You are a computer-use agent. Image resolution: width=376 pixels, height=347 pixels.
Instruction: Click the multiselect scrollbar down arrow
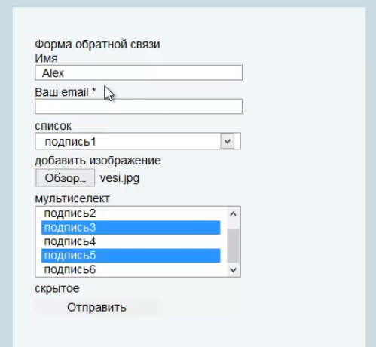(233, 270)
